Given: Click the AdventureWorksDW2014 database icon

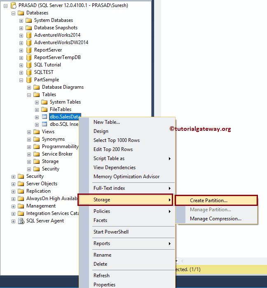Looking at the screenshot, I should [x=29, y=42].
